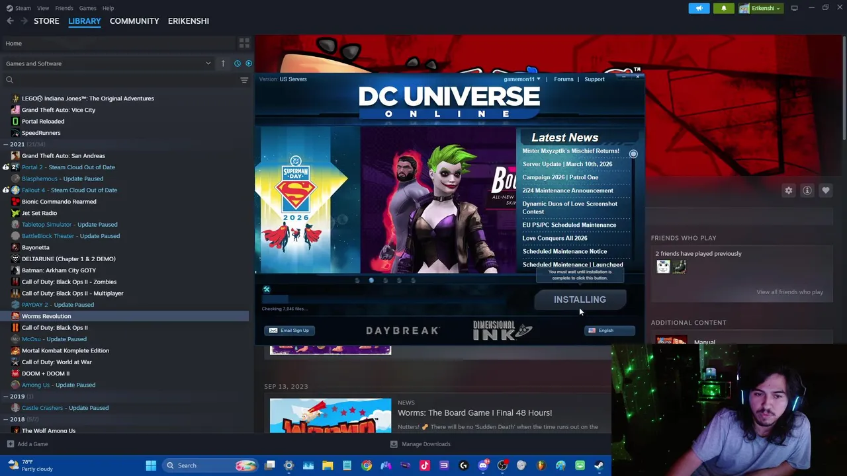Click View all friends who play
The width and height of the screenshot is (847, 476).
789,292
